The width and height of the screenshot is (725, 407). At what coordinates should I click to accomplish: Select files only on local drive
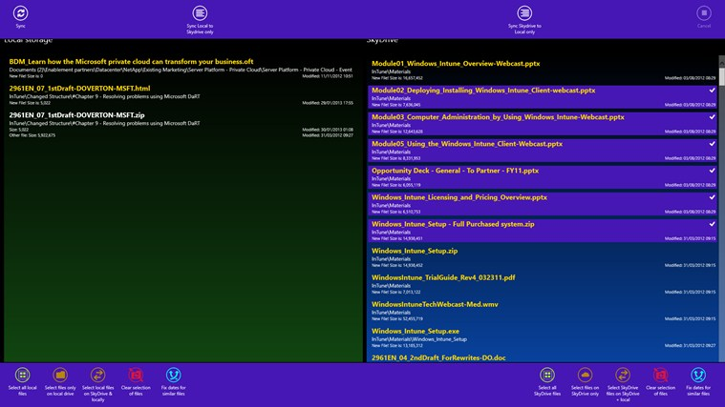[60, 376]
